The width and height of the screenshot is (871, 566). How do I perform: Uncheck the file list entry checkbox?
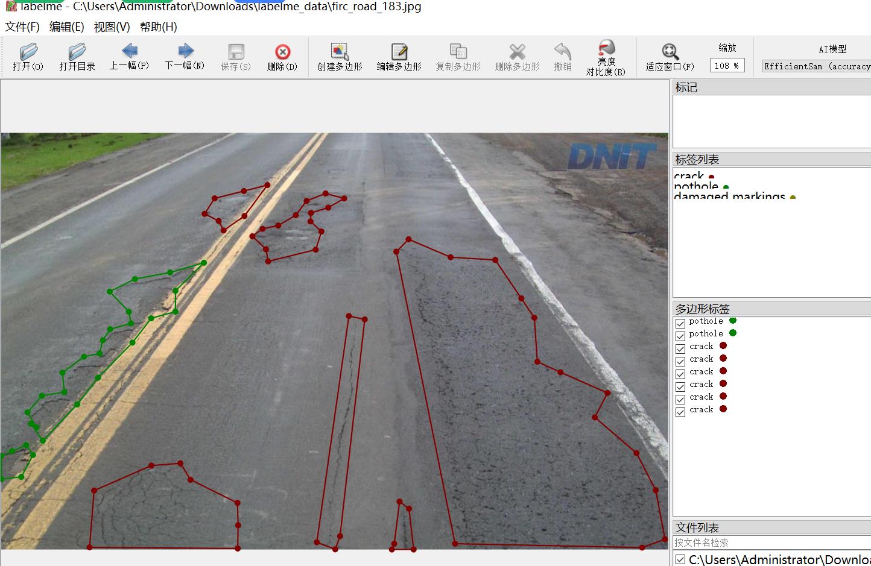click(680, 559)
